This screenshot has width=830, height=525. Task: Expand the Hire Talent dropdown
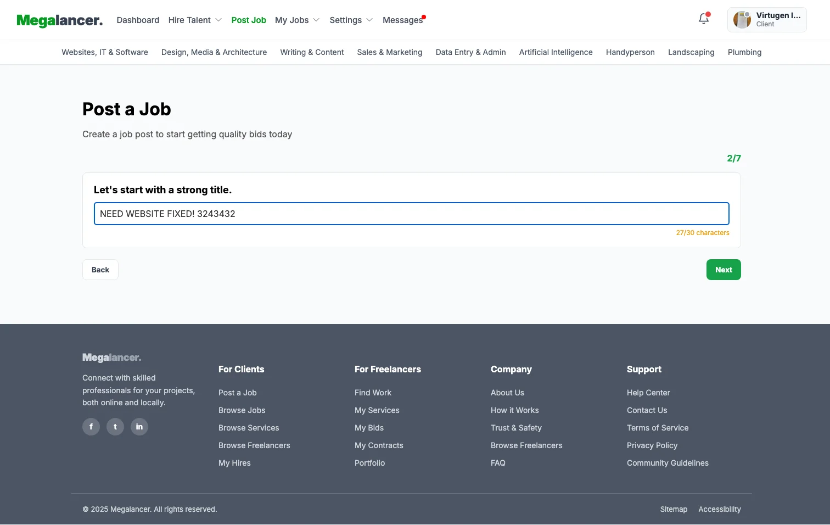point(195,20)
